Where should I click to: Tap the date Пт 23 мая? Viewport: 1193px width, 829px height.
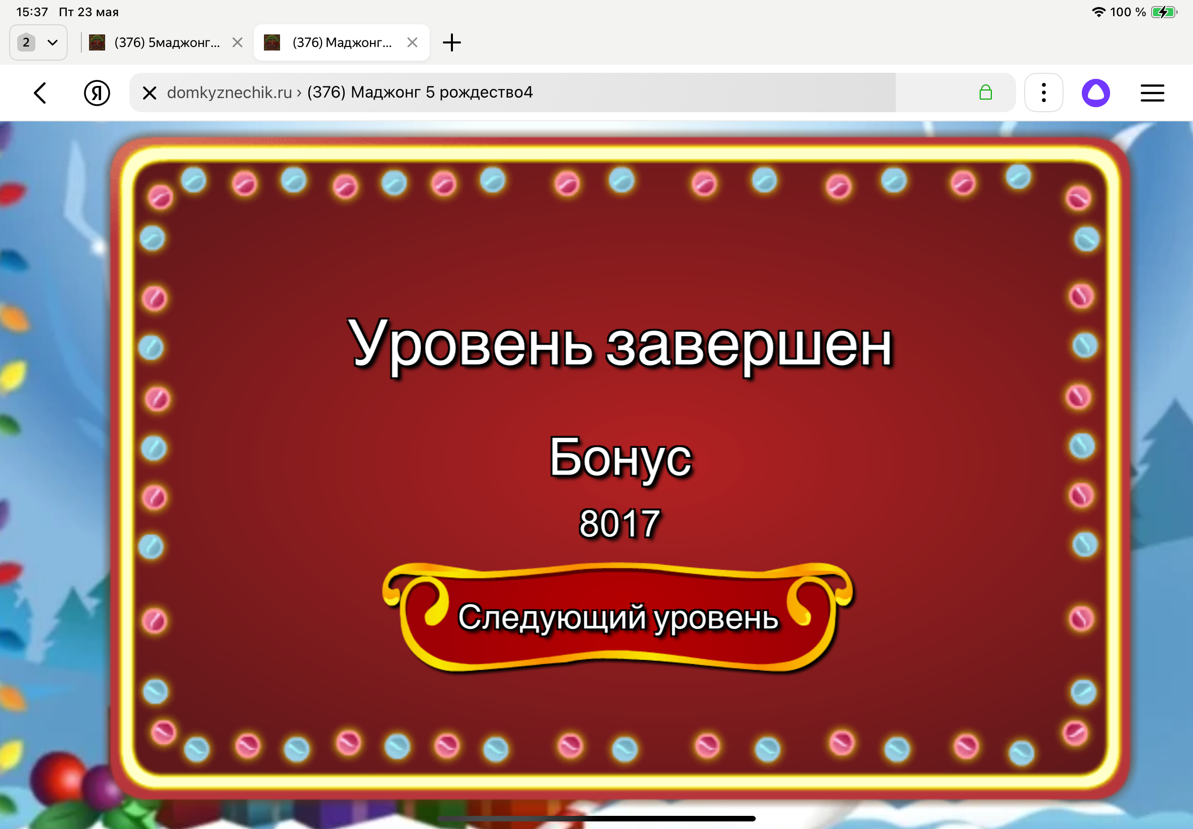click(x=89, y=12)
